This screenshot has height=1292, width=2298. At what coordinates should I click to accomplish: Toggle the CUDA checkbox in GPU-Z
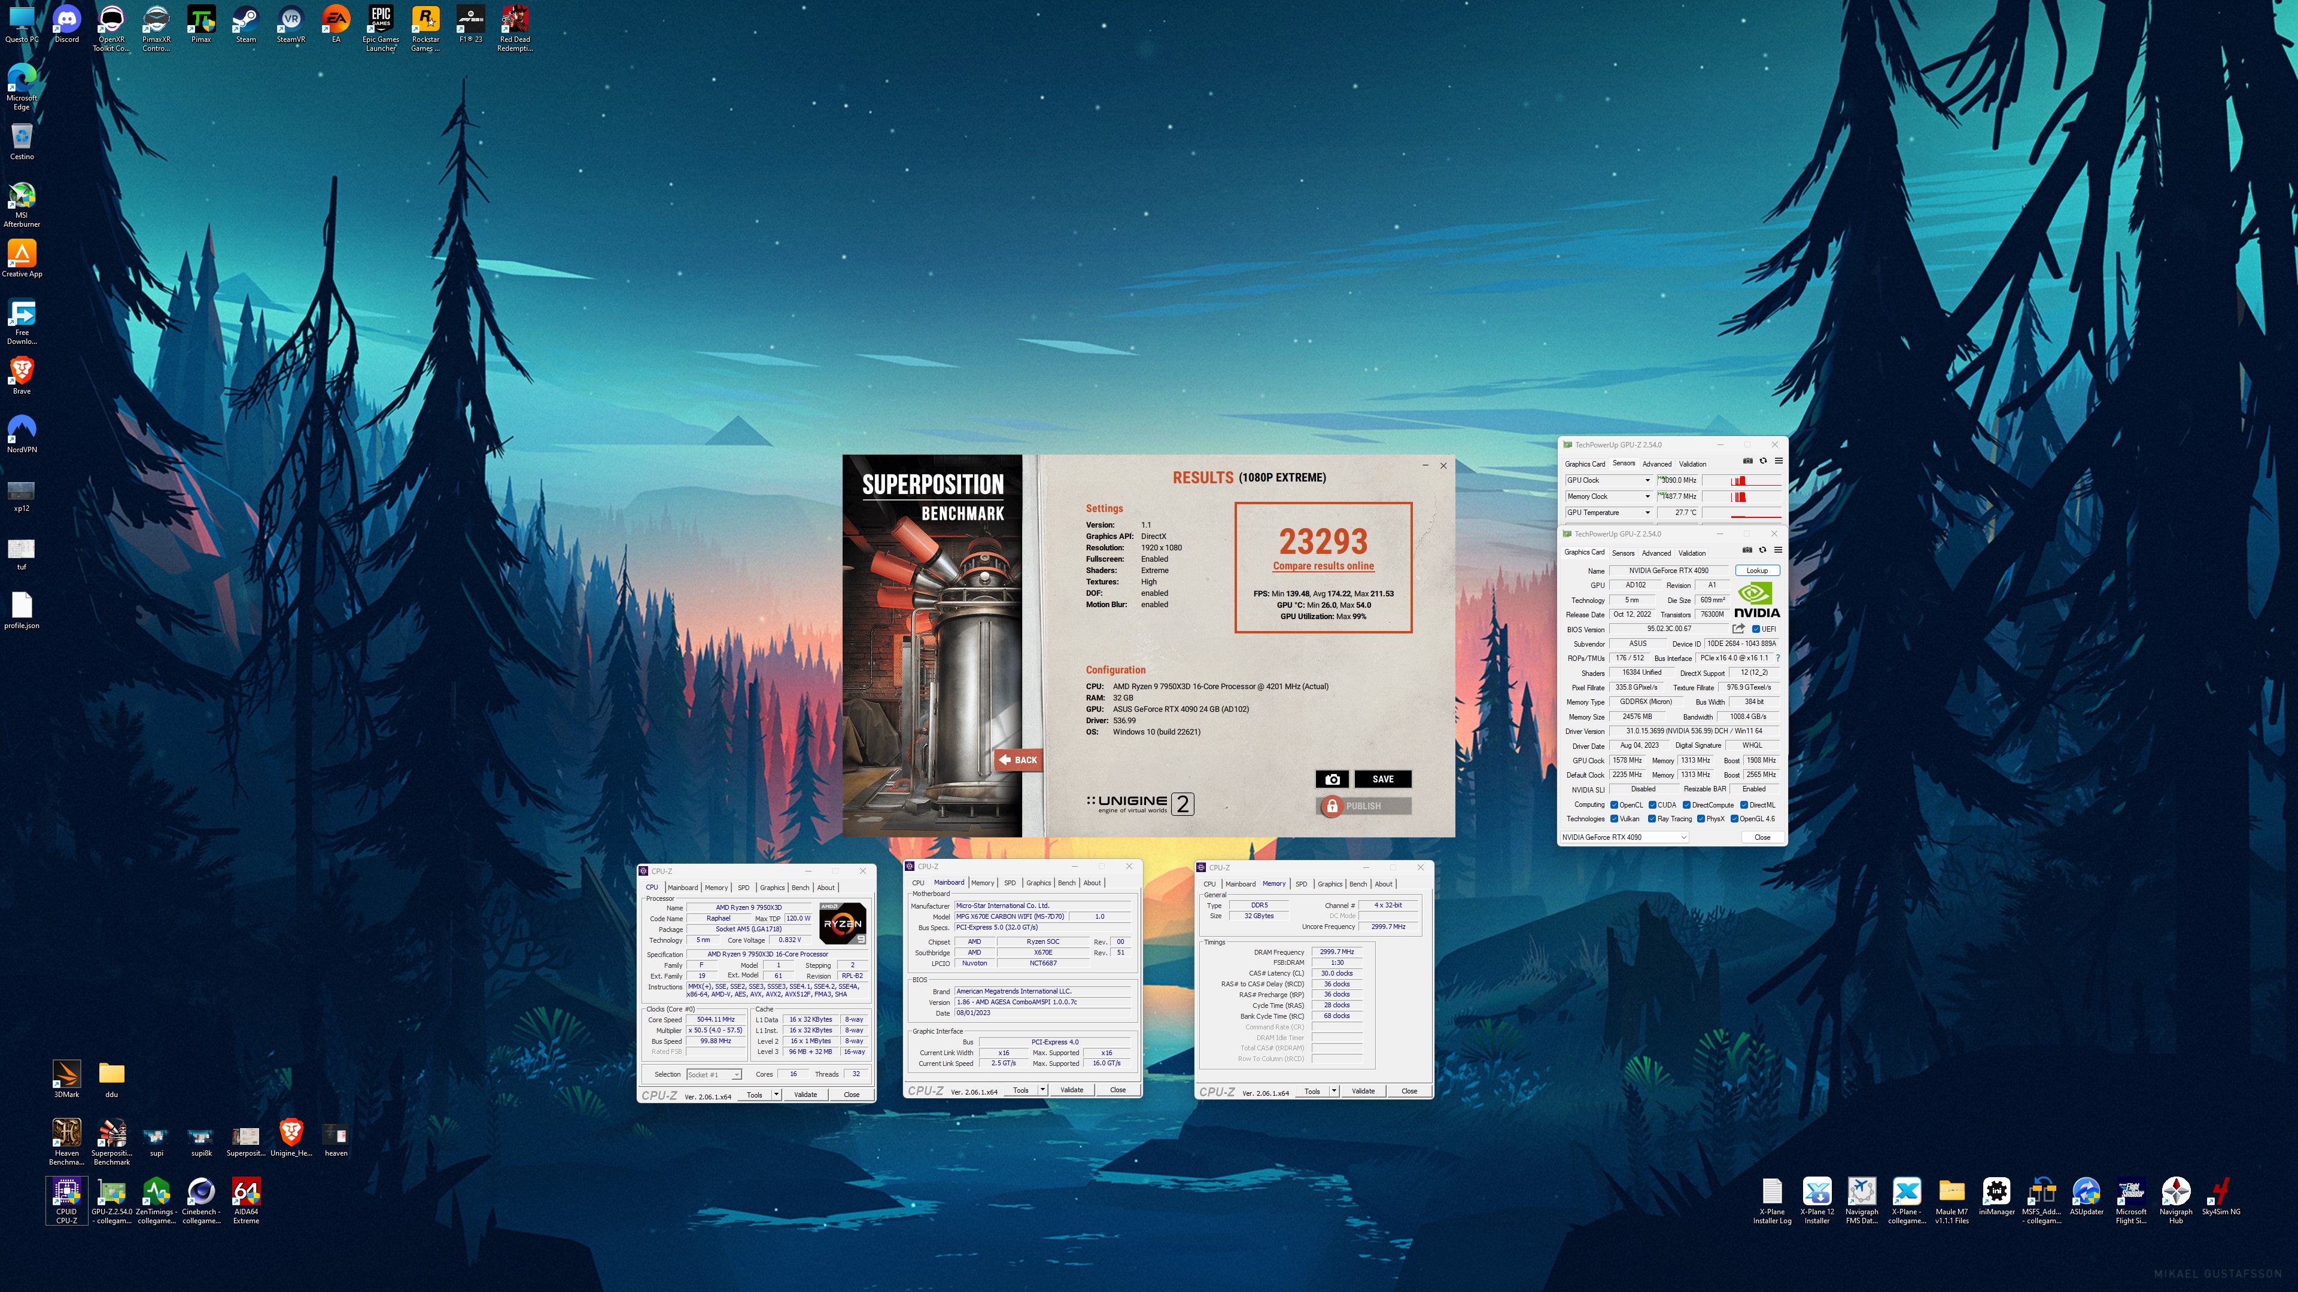click(x=1652, y=805)
